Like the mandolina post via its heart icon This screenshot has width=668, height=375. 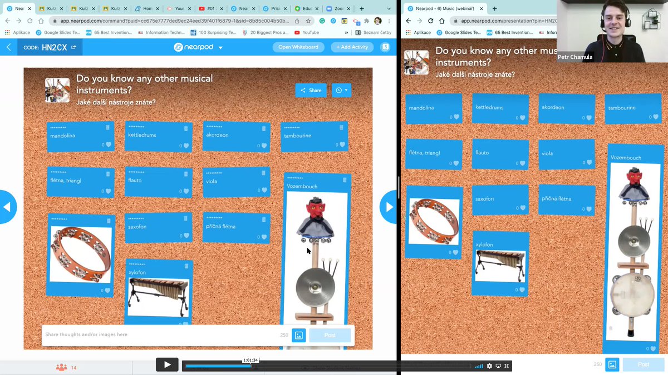tap(108, 144)
